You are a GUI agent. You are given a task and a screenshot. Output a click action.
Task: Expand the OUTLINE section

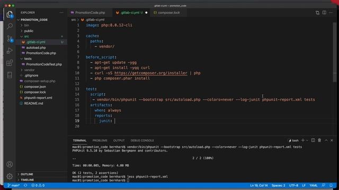pyautogui.click(x=27, y=174)
